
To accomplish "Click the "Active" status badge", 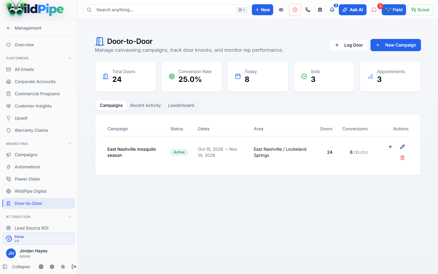I will point(179,152).
